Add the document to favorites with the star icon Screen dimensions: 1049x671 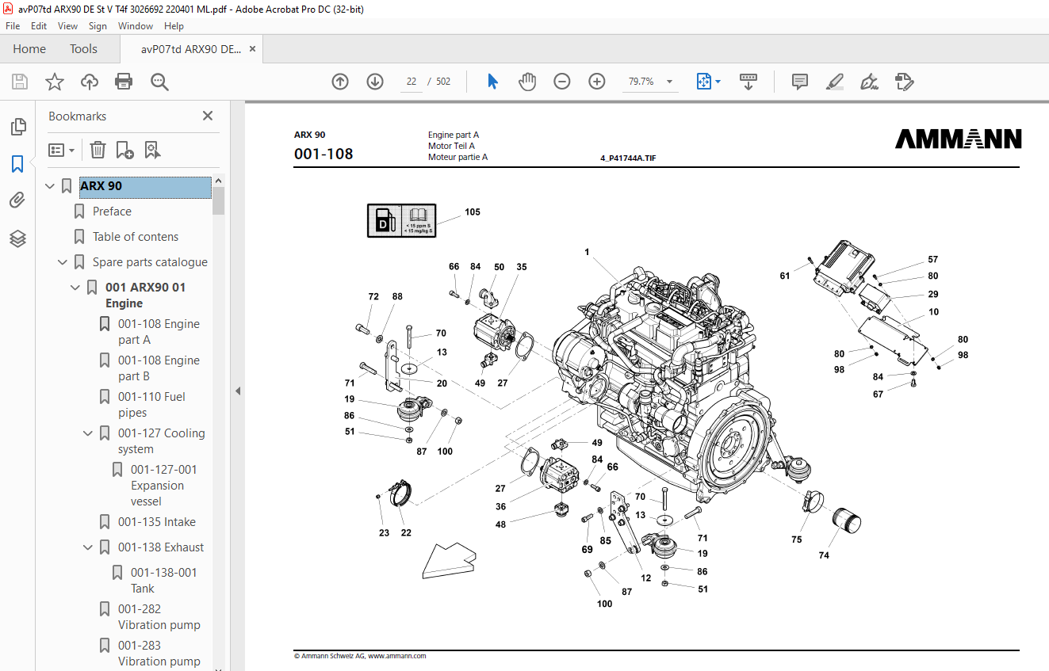pyautogui.click(x=54, y=82)
